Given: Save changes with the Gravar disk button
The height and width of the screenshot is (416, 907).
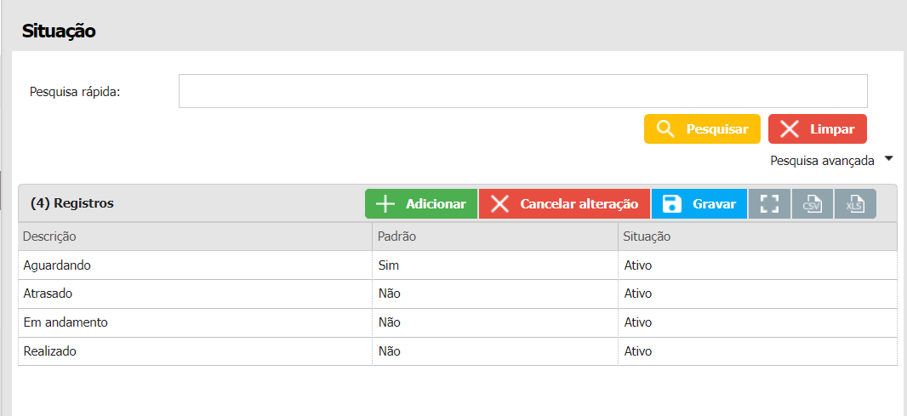Looking at the screenshot, I should click(699, 204).
